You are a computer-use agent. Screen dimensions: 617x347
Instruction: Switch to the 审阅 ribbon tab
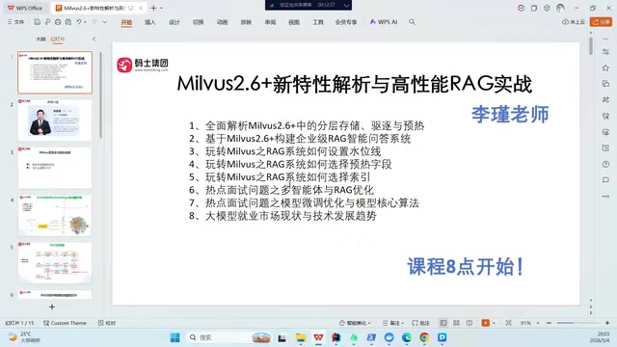[270, 22]
